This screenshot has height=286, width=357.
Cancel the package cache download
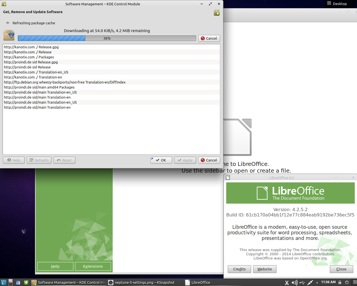coord(209,38)
